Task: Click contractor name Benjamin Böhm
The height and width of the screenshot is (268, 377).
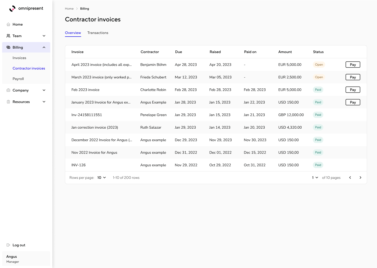Action: pyautogui.click(x=153, y=65)
